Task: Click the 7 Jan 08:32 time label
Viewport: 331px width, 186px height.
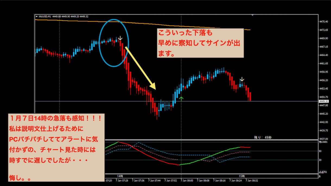Action: (x=252, y=180)
